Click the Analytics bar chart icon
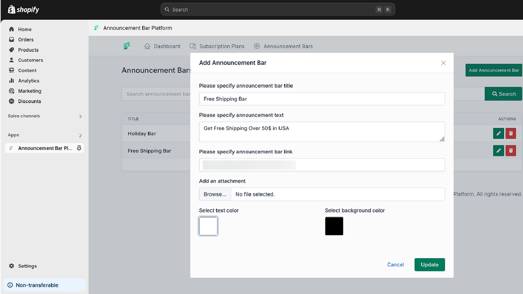 [x=11, y=81]
